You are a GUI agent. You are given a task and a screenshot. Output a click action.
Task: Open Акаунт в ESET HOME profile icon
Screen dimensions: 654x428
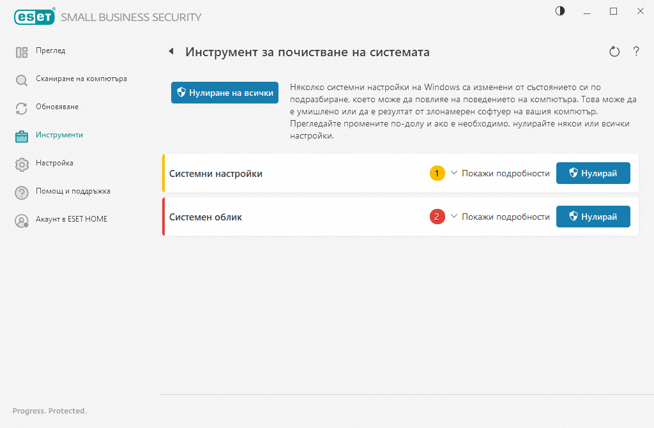(21, 219)
